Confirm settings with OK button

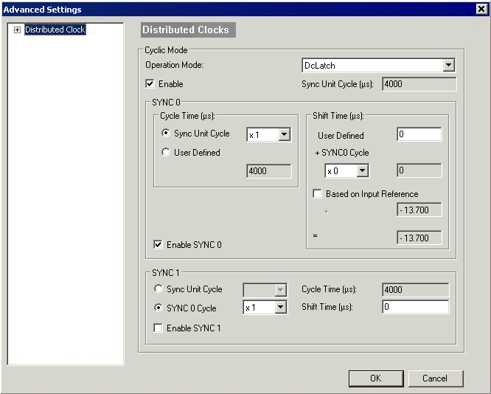tap(376, 379)
